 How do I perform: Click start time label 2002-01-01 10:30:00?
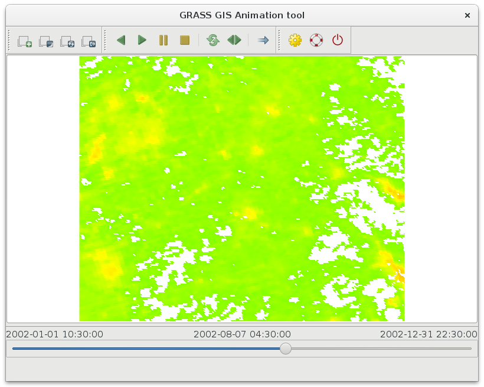tap(55, 334)
